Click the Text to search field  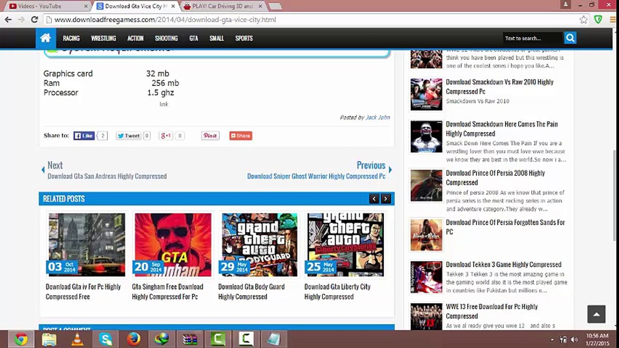[x=532, y=38]
